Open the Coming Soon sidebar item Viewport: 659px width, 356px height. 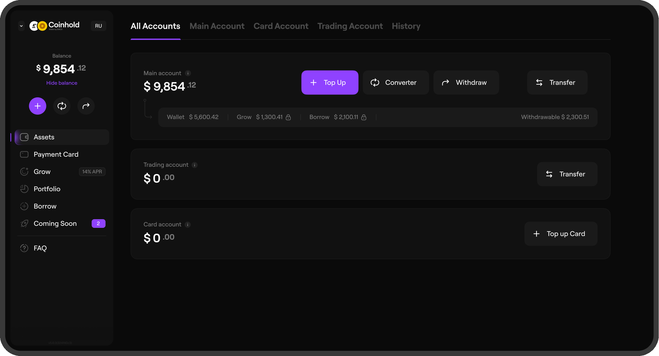(x=62, y=224)
